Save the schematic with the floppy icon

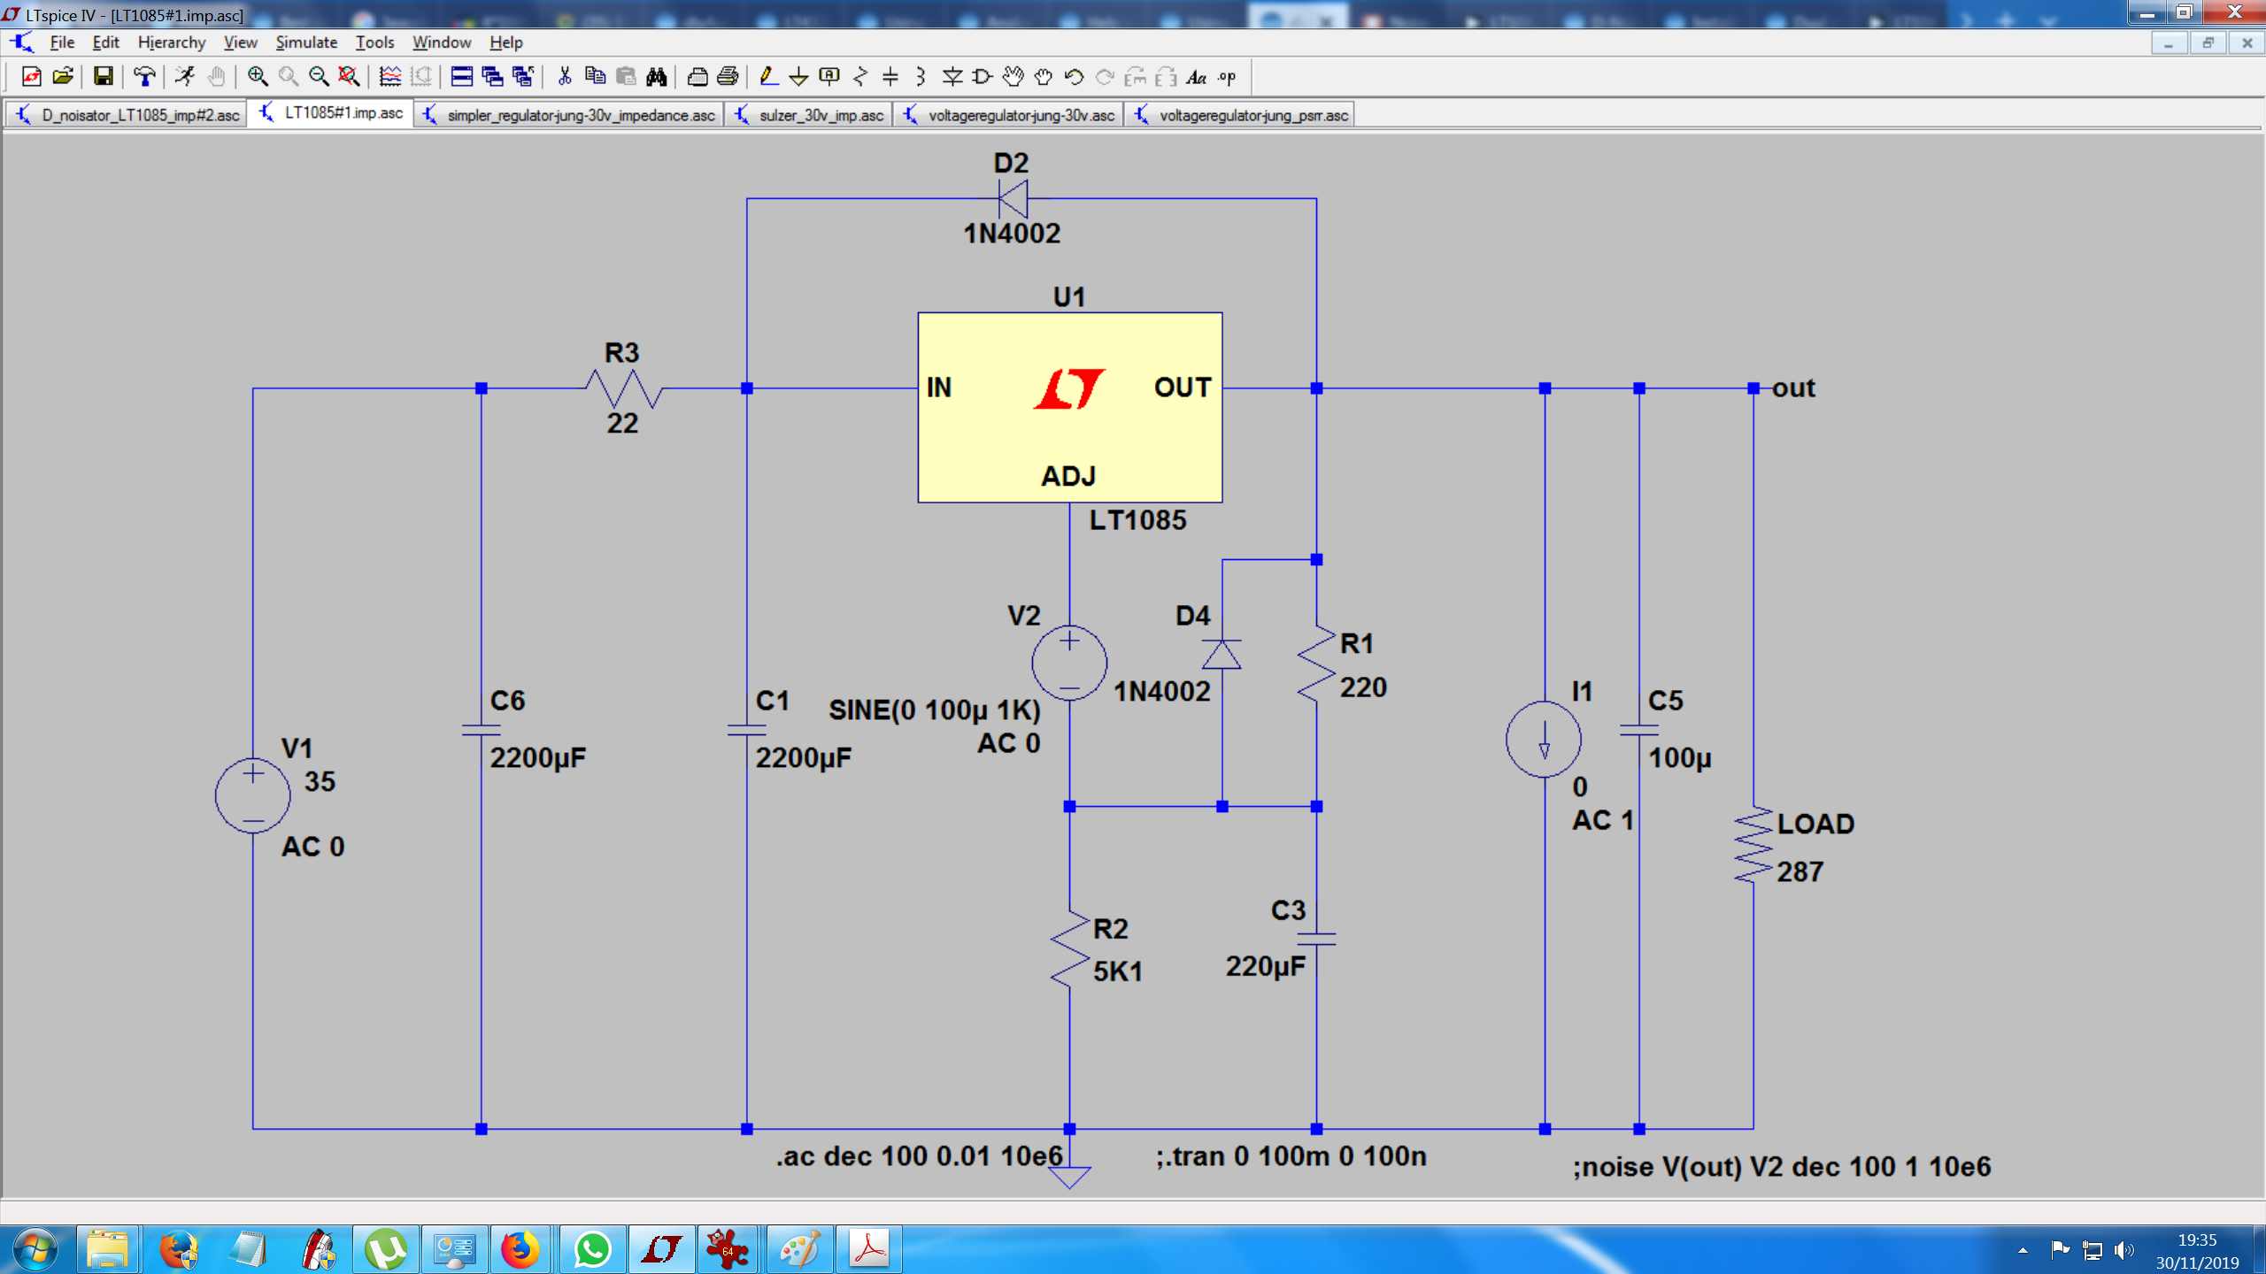[x=104, y=77]
